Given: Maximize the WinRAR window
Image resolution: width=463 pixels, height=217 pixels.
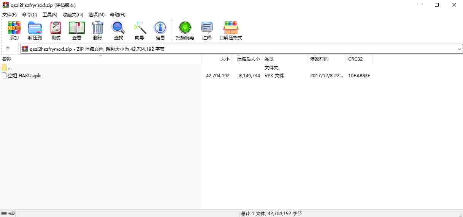Looking at the screenshot, I should (x=437, y=5).
